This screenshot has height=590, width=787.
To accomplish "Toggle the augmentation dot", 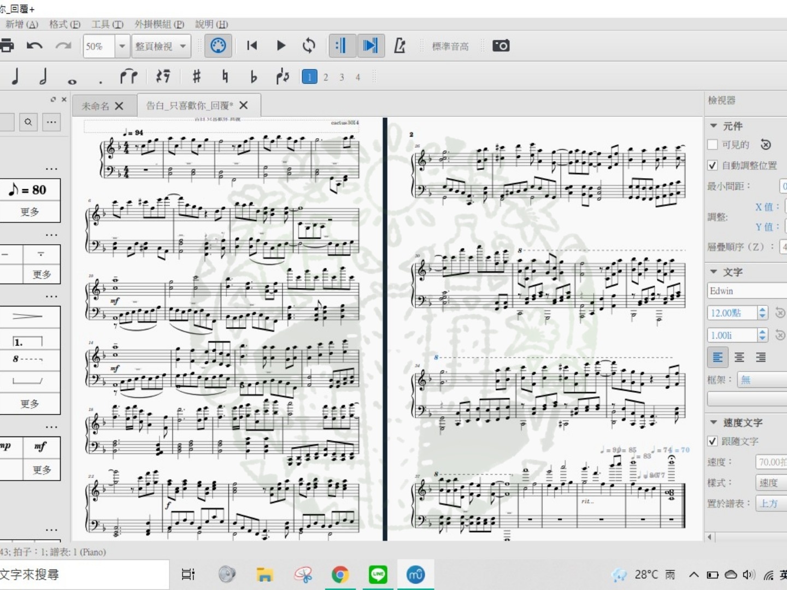I will coord(101,82).
